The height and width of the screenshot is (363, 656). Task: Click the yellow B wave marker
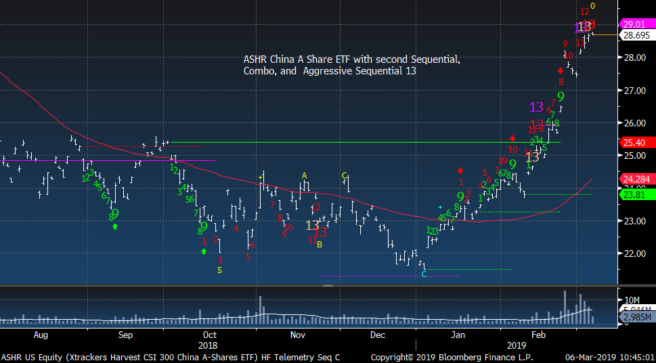tap(320, 245)
